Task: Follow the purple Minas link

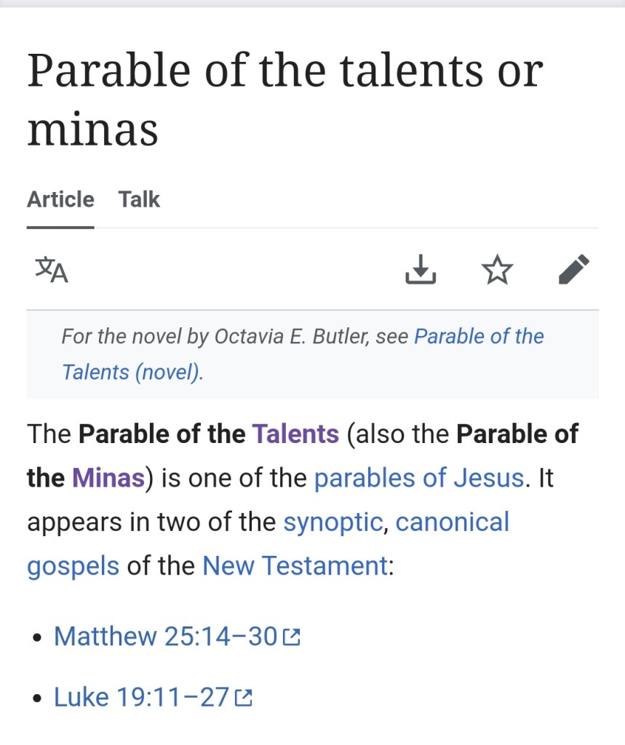Action: [108, 478]
